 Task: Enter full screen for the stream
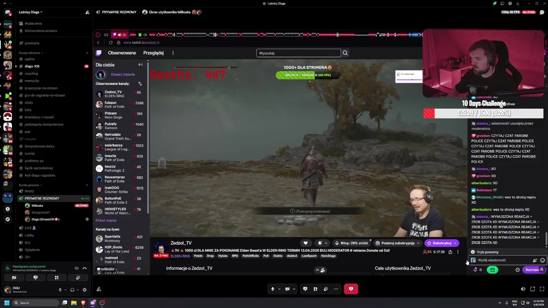[x=542, y=289]
